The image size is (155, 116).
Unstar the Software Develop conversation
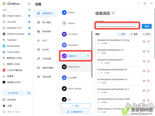pos(29,34)
